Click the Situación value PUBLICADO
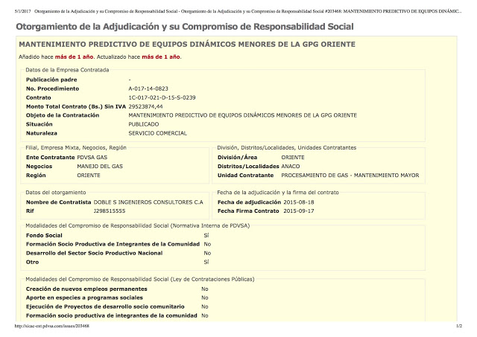The image size is (477, 337). 146,124
